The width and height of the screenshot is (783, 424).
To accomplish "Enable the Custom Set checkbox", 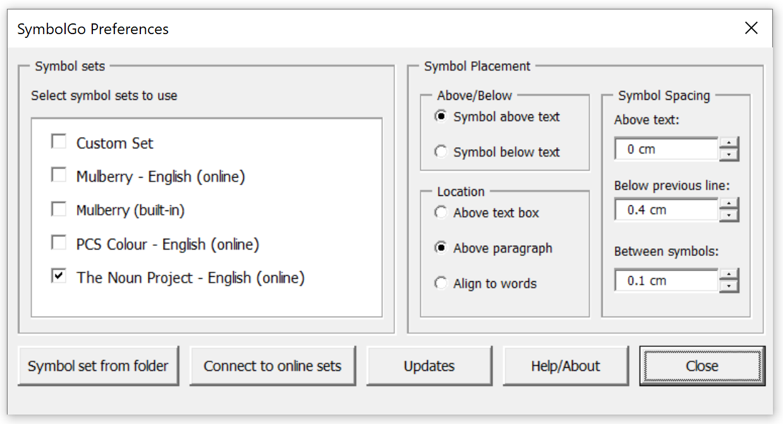I will [x=59, y=142].
